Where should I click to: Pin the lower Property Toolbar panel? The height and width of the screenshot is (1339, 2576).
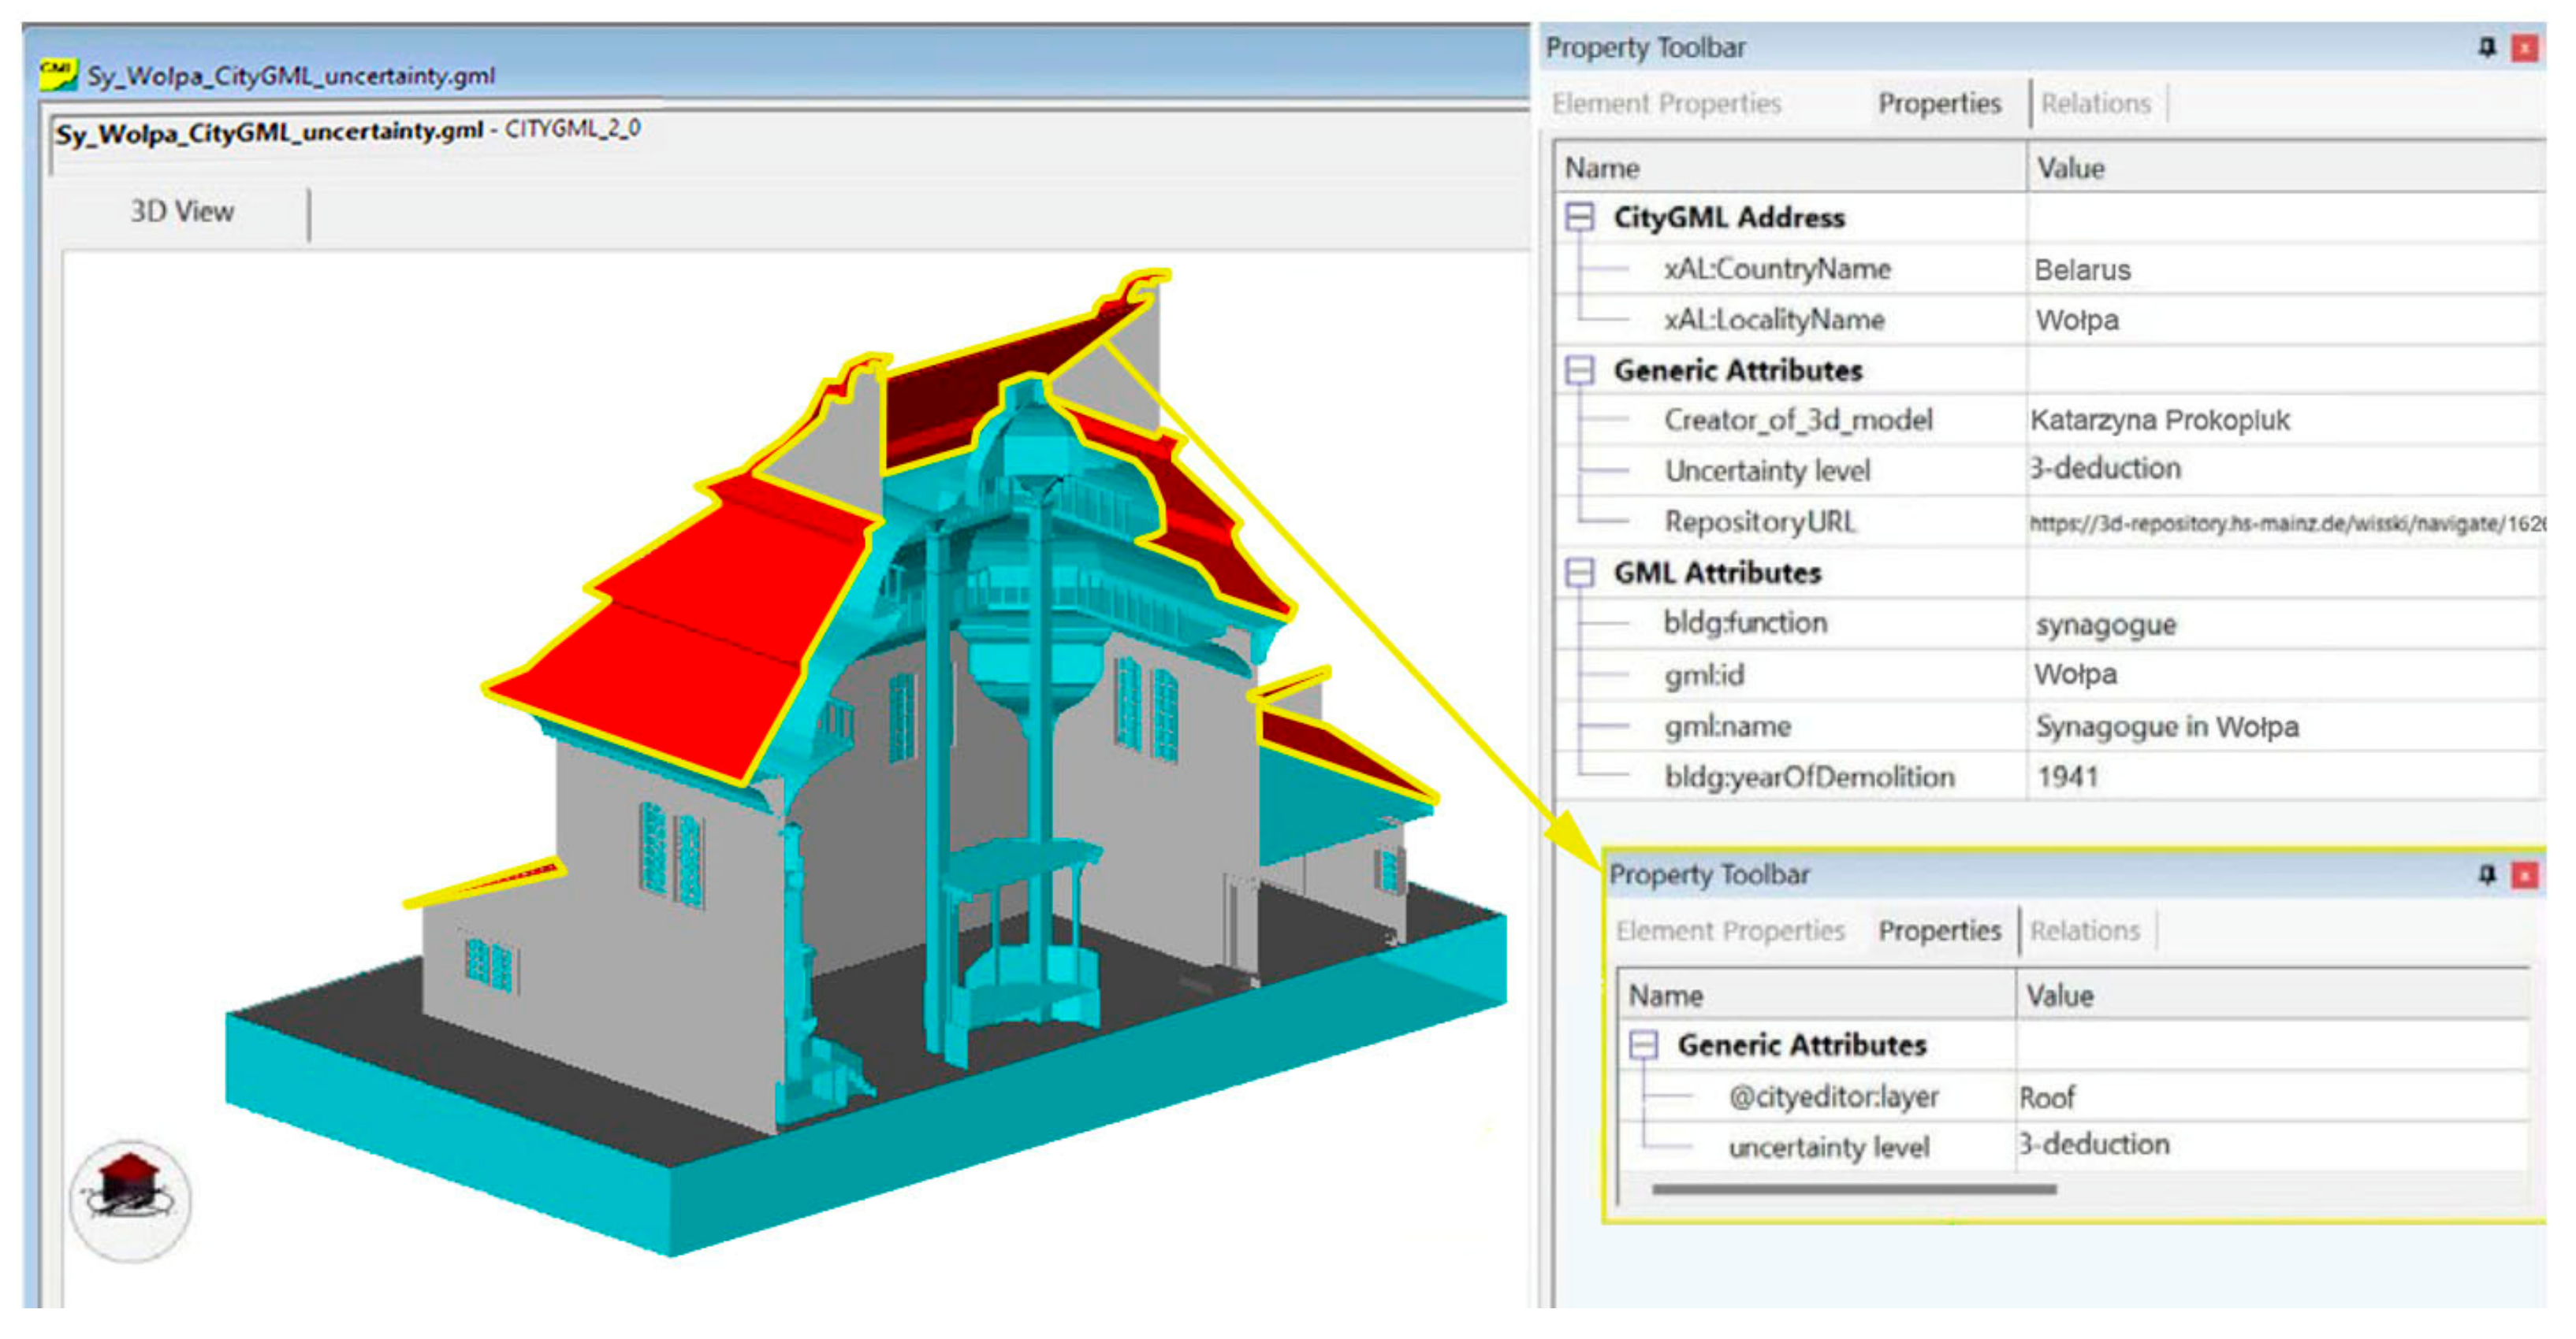[2486, 874]
